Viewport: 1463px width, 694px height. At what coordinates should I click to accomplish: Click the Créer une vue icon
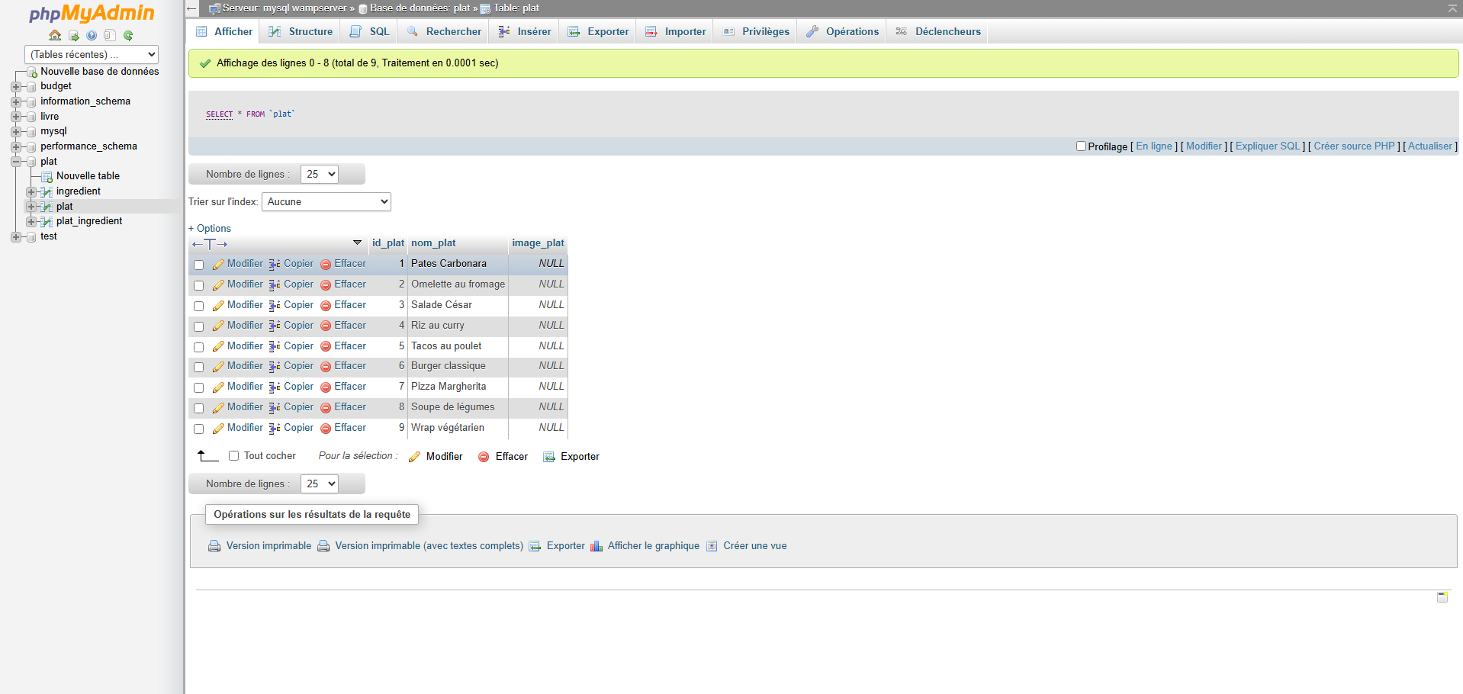click(712, 546)
